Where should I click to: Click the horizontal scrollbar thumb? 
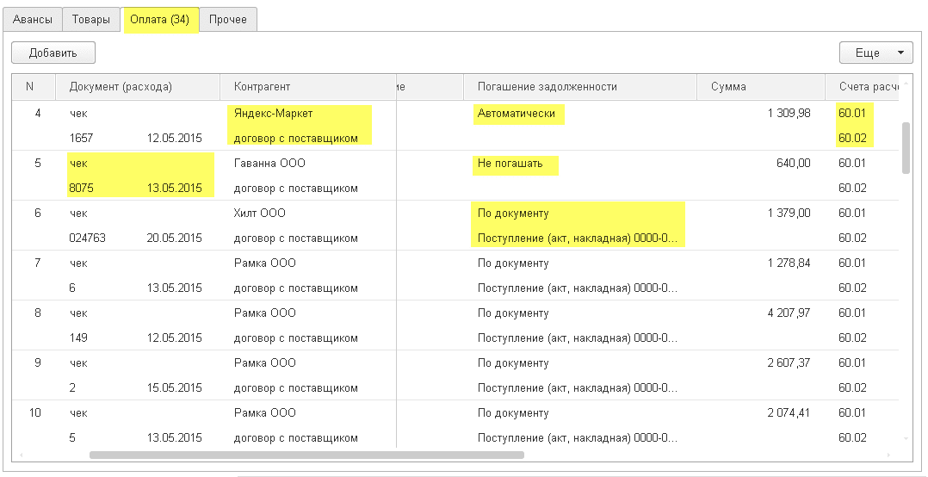[x=306, y=455]
